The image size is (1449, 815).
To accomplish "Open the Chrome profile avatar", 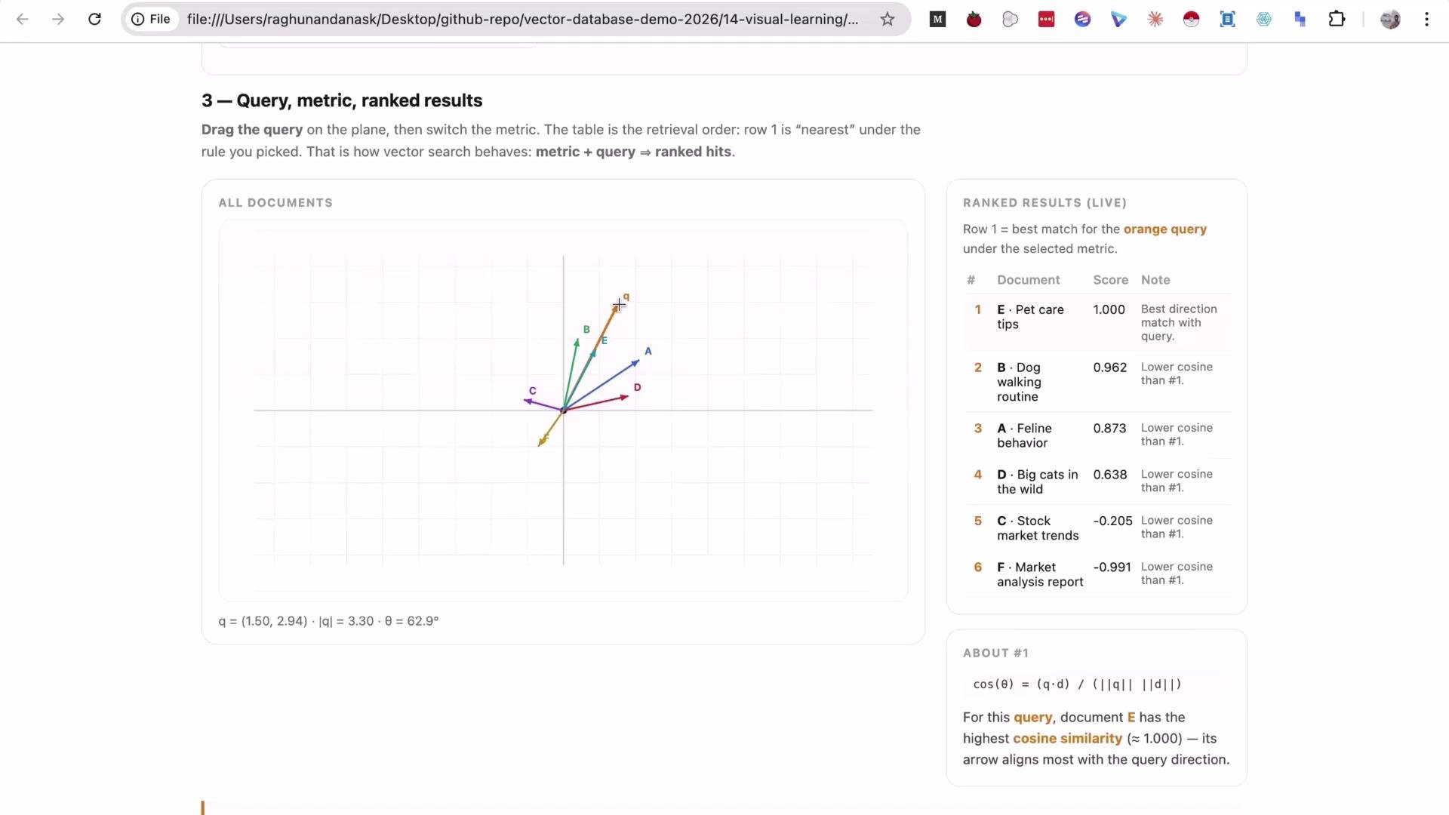I will click(1390, 20).
